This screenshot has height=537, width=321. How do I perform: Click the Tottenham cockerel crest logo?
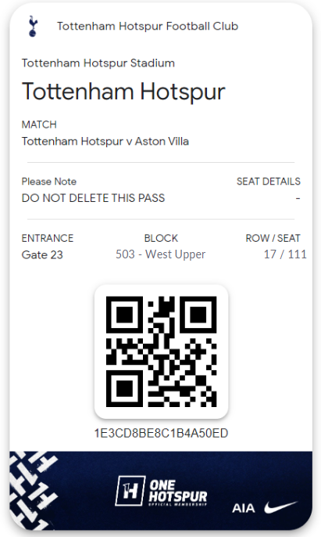(x=33, y=26)
